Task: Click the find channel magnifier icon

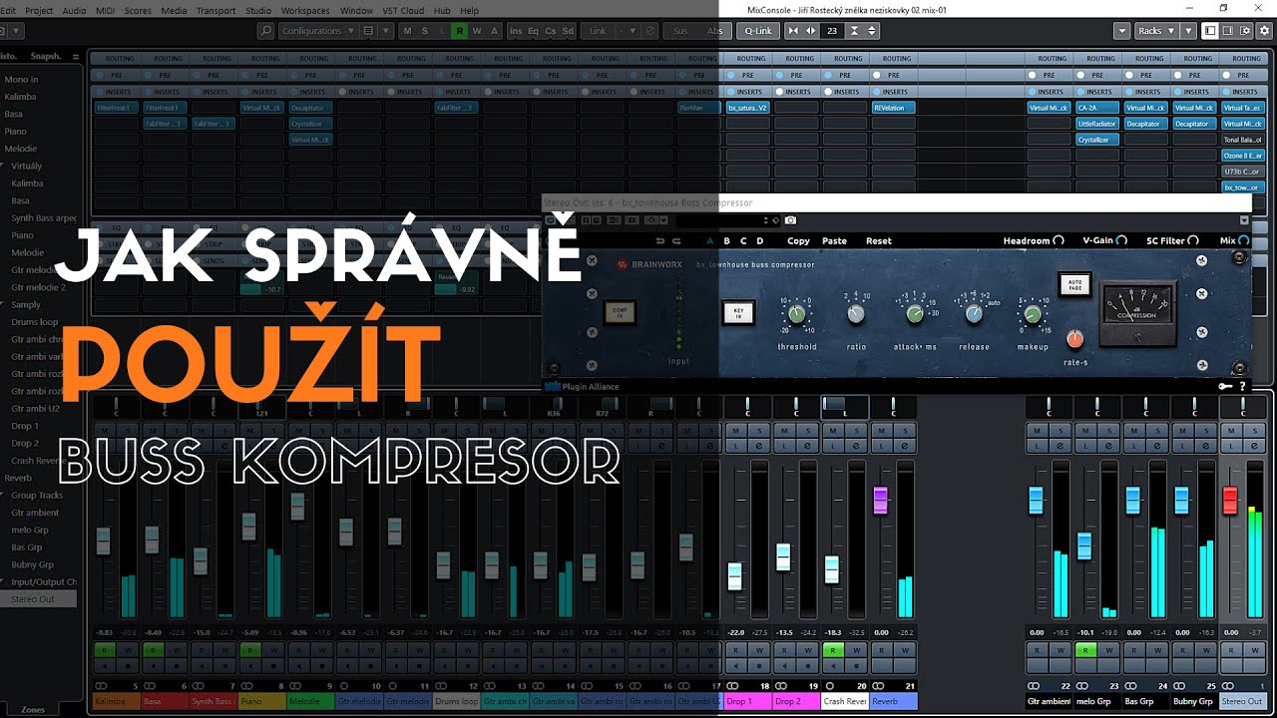Action: pos(265,31)
